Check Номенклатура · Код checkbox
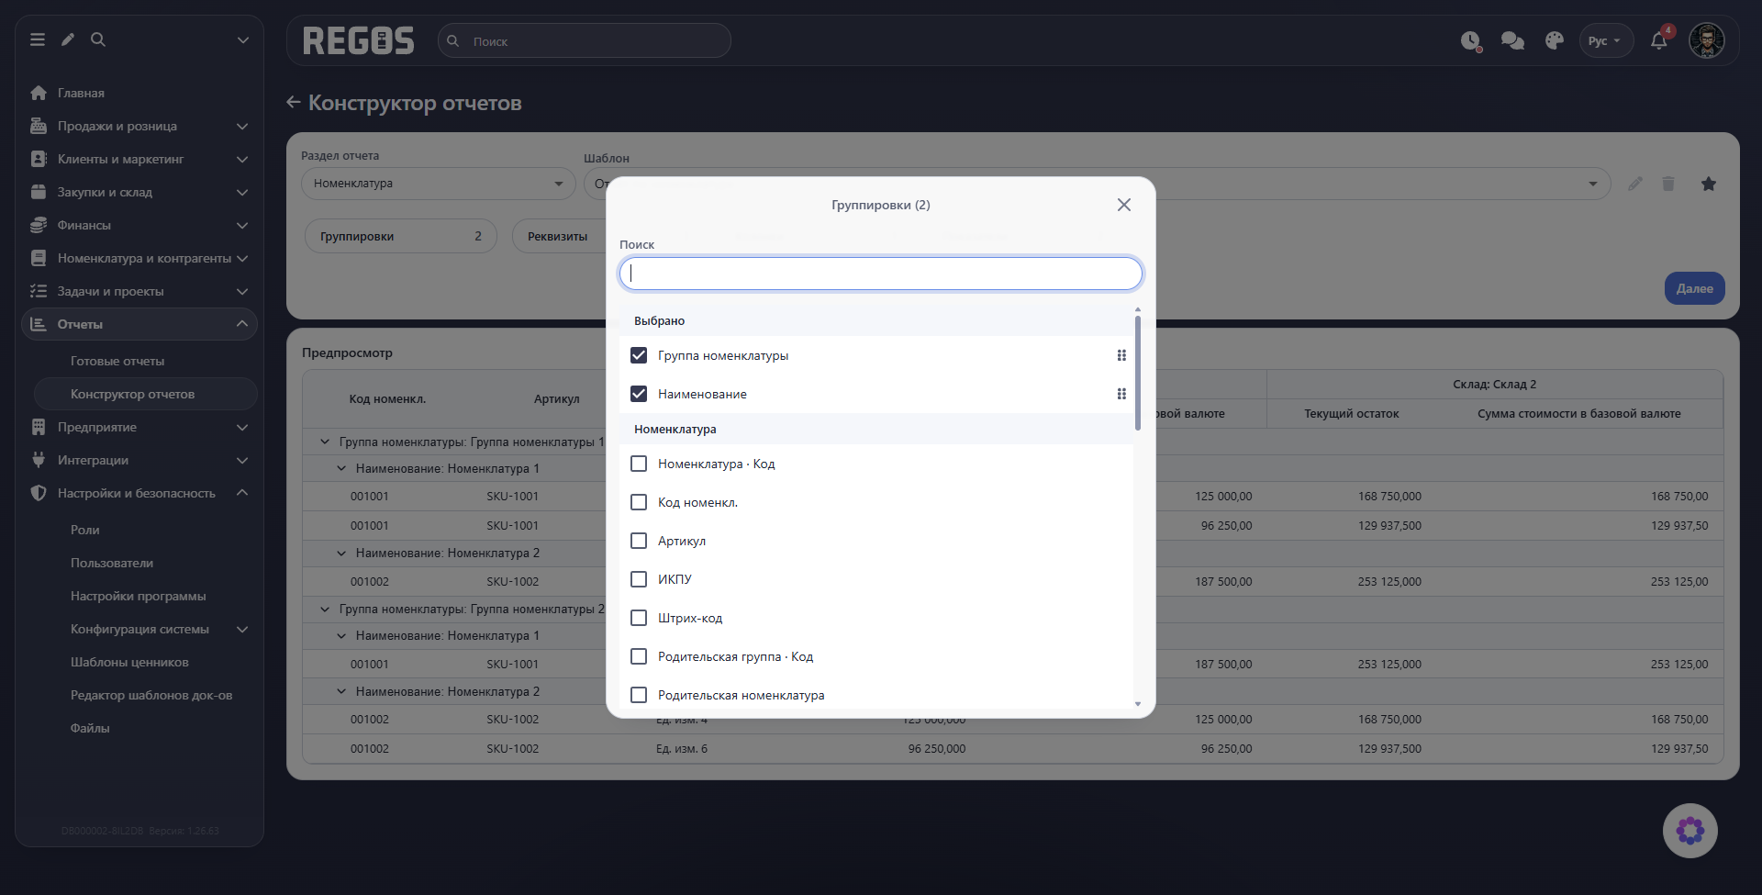The height and width of the screenshot is (895, 1762). (x=639, y=464)
